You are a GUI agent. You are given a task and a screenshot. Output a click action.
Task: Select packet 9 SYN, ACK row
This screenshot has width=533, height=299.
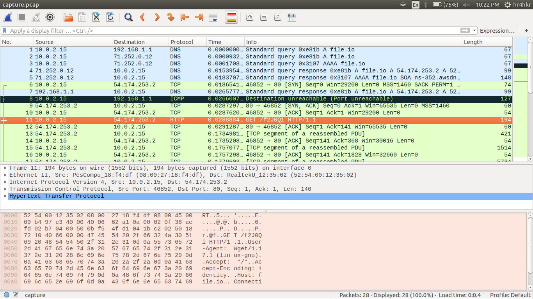tap(256, 106)
